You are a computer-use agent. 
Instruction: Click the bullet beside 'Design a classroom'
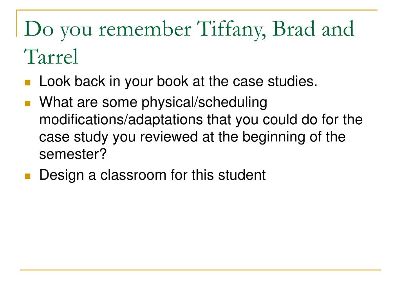[x=28, y=176]
